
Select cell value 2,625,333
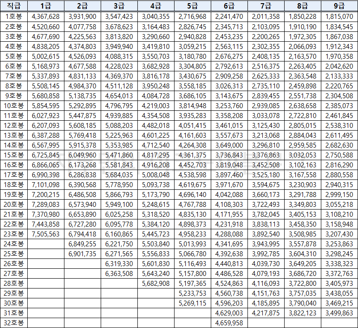coord(266,76)
